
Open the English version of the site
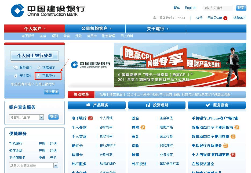point(190,8)
